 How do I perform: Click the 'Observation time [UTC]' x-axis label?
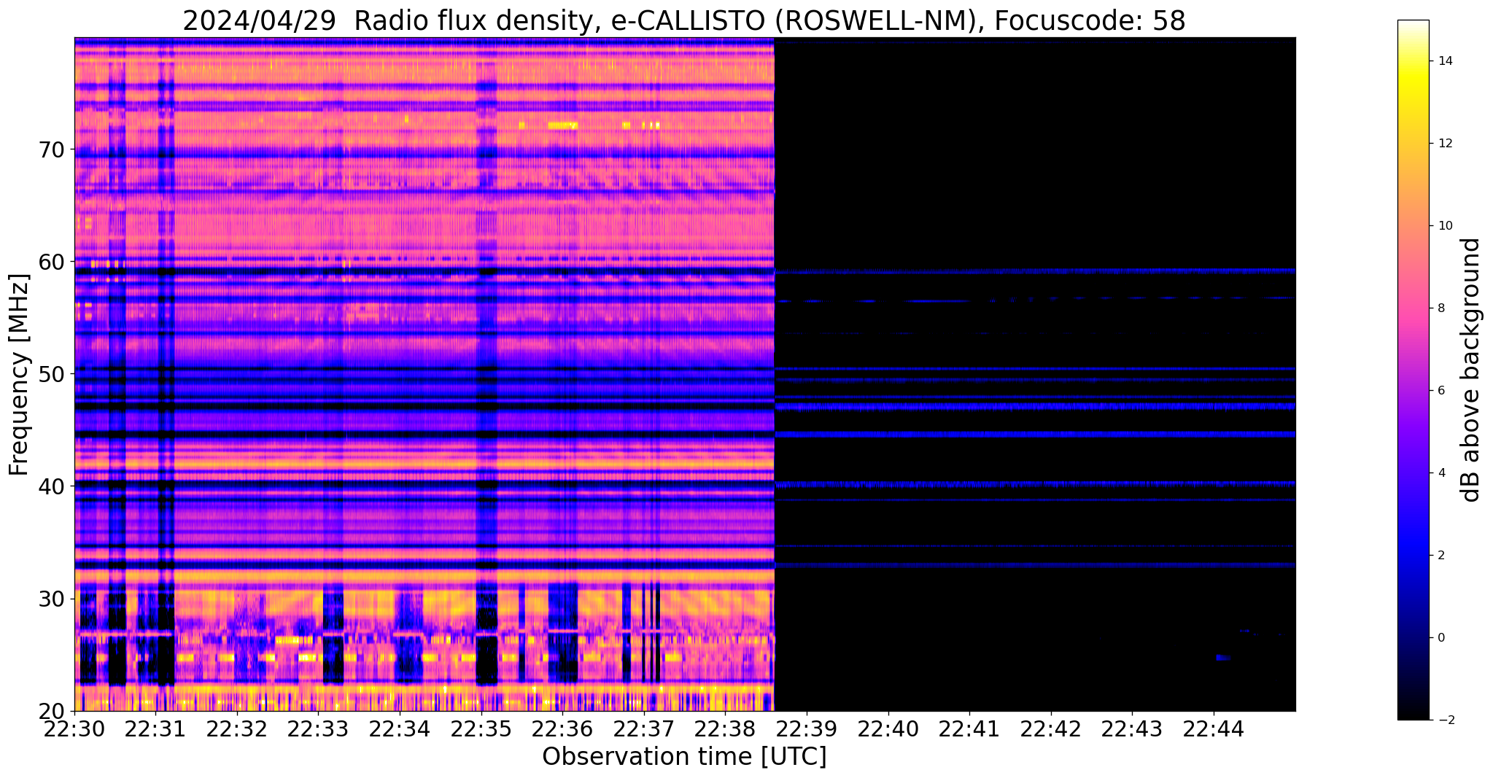684,757
